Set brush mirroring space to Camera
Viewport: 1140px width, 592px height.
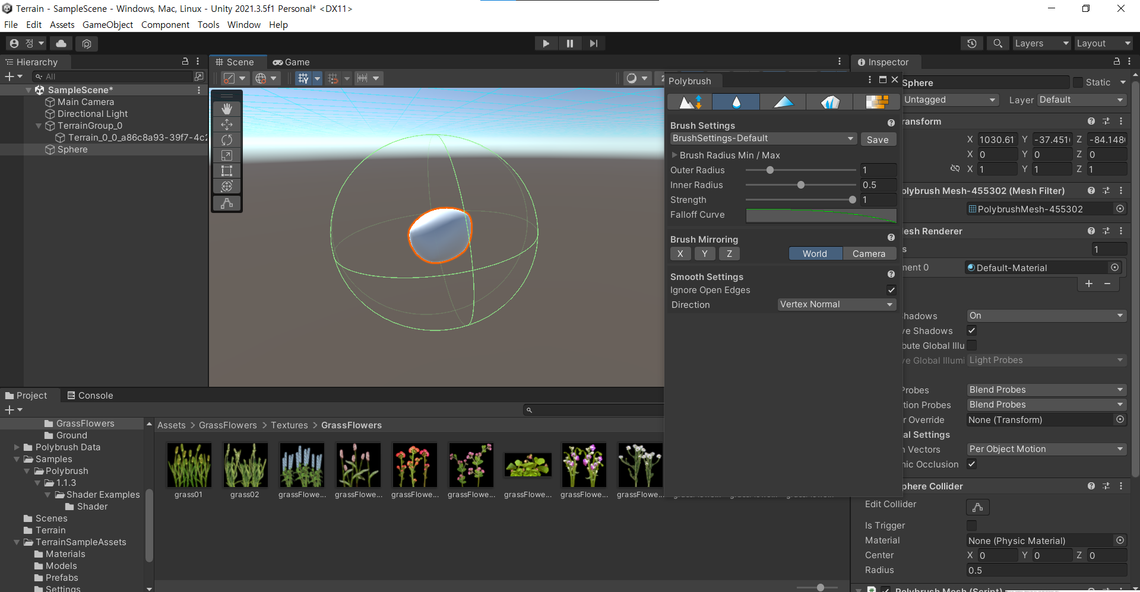point(869,254)
